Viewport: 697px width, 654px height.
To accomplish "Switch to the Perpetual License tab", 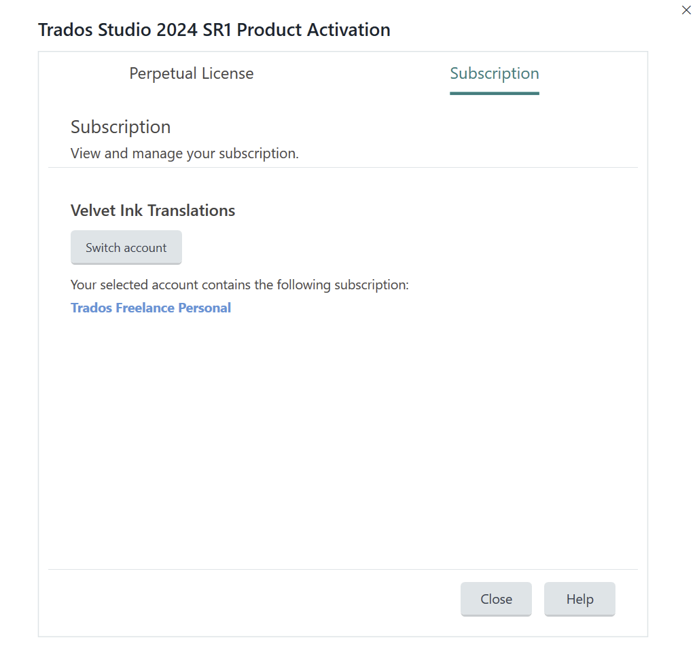I will click(x=191, y=73).
